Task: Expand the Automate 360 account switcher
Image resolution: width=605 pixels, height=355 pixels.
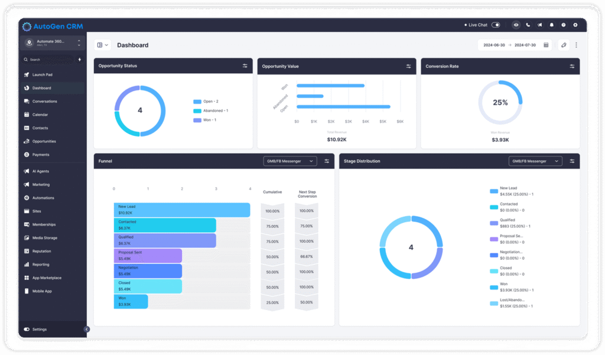Action: coord(79,43)
